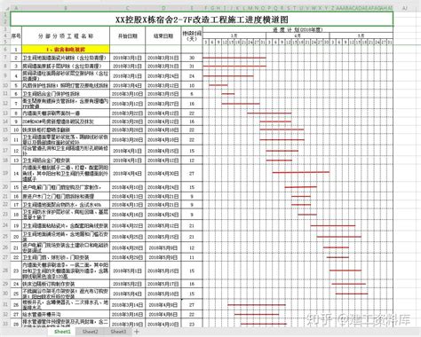Click duration cell showing 30

[x=192, y=58]
